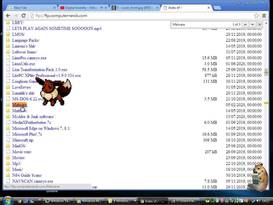
Task: Open the volume tray icon
Action: point(258,201)
